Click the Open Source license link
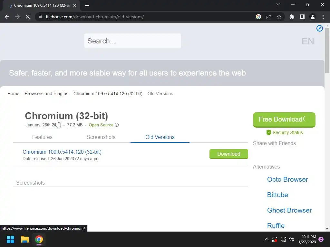The height and width of the screenshot is (247, 330). click(x=101, y=125)
